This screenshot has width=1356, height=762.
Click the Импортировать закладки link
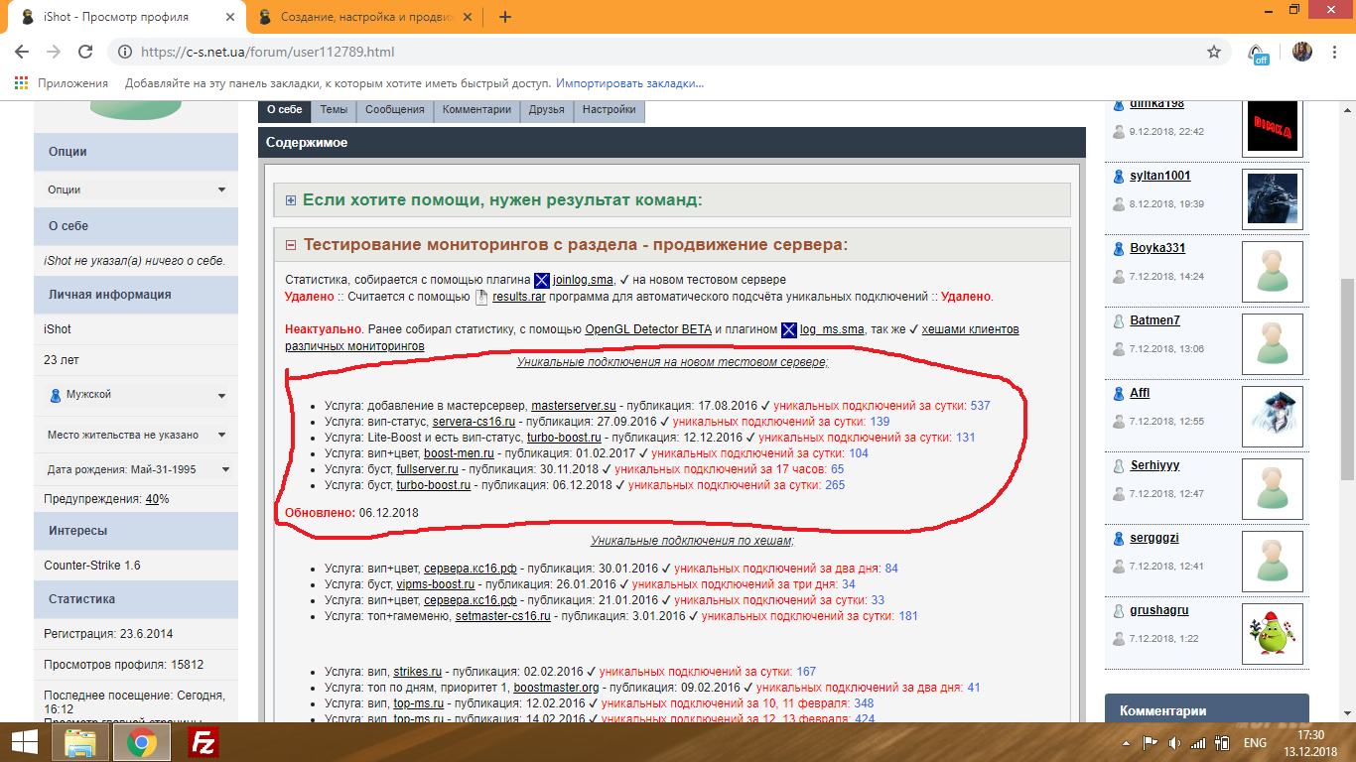[x=630, y=83]
